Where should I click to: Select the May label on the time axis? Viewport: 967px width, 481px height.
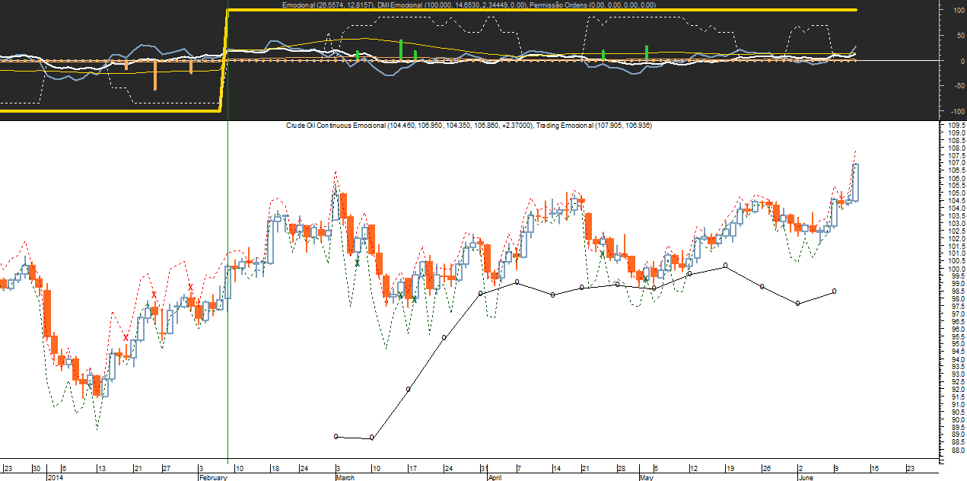coord(645,477)
